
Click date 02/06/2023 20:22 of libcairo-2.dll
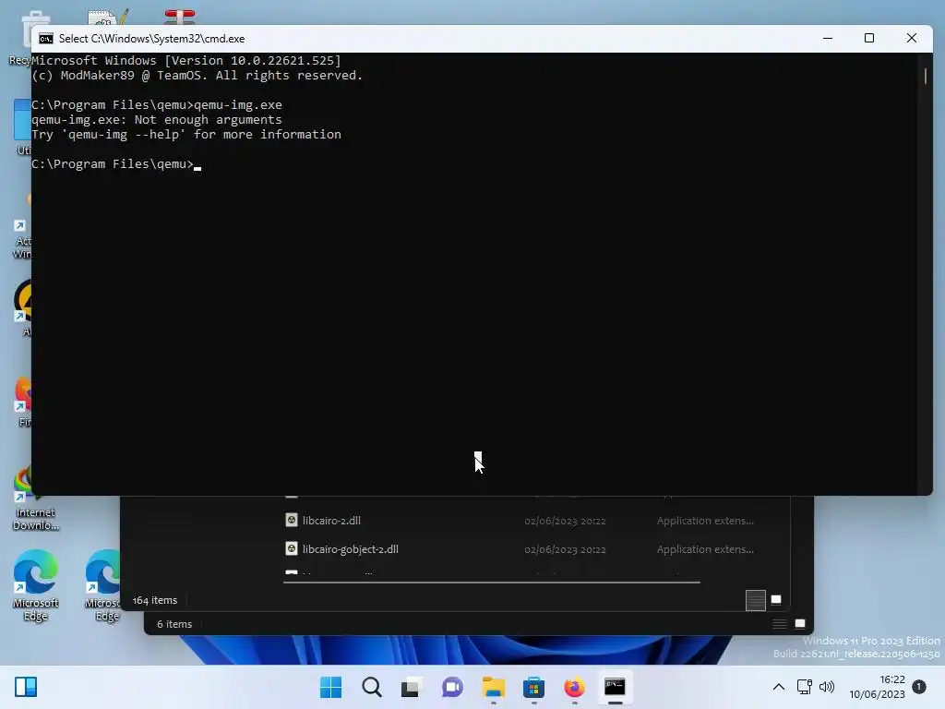pyautogui.click(x=565, y=521)
